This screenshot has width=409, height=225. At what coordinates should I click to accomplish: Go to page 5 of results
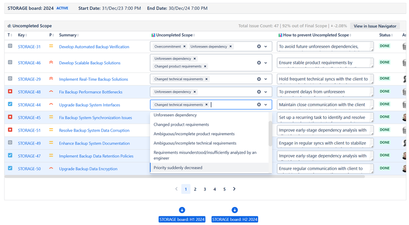click(224, 189)
